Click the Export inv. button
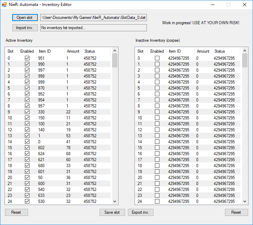Image resolution: width=253 pixels, height=225 pixels. [141, 212]
